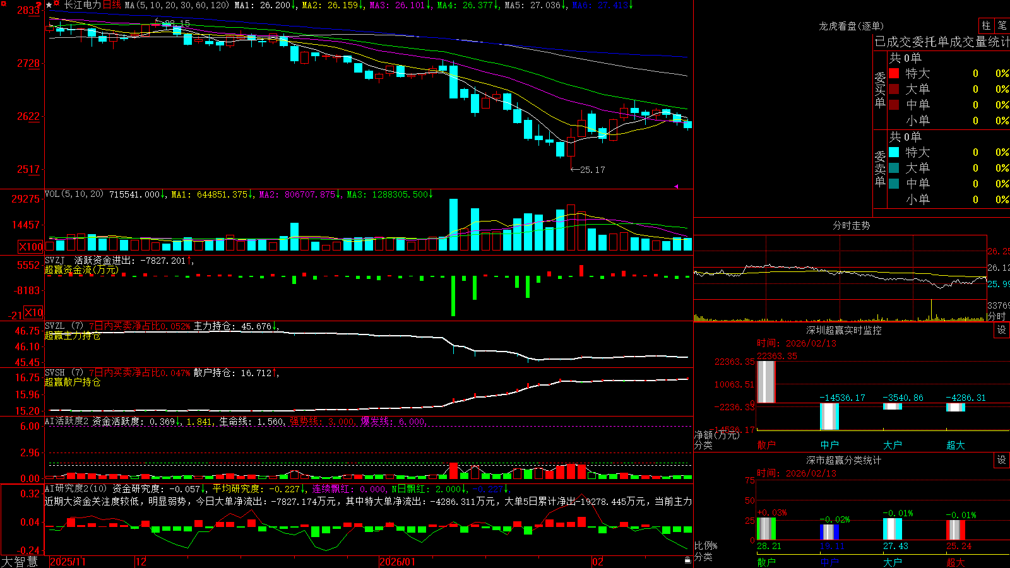Click the teal 中单 sell-order swatch
Image resolution: width=1010 pixels, height=568 pixels.
[894, 184]
